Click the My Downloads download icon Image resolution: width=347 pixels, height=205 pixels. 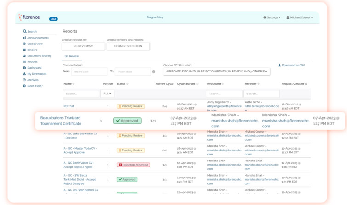coord(25,74)
